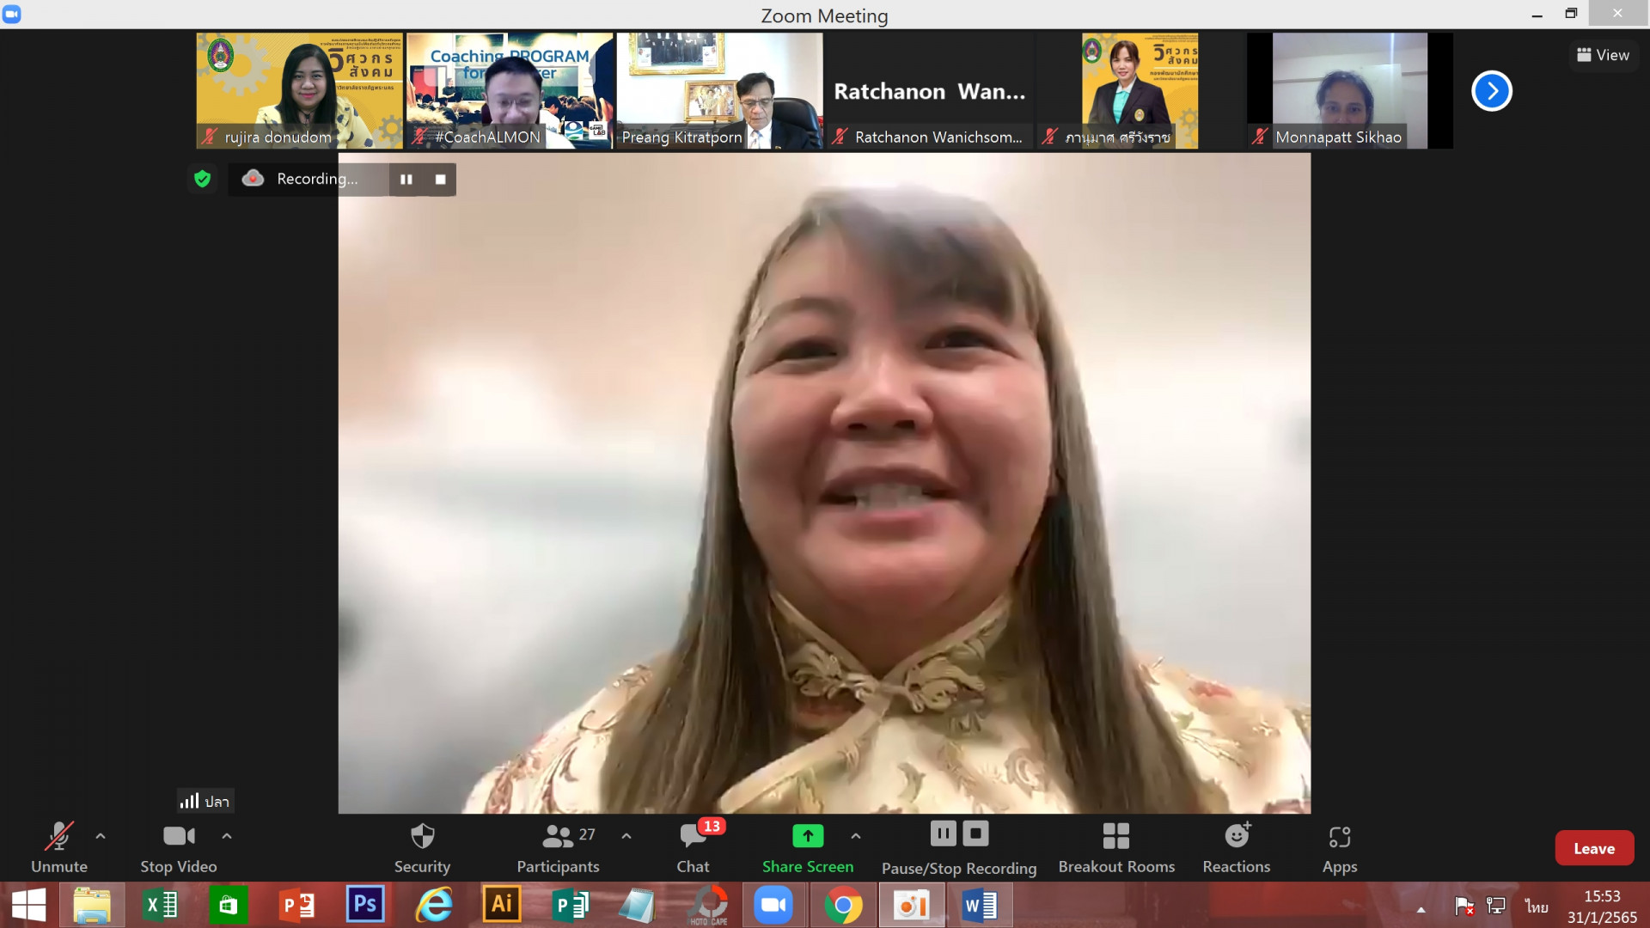
Task: Open video options arrow next to Stop Video
Action: pos(227,836)
